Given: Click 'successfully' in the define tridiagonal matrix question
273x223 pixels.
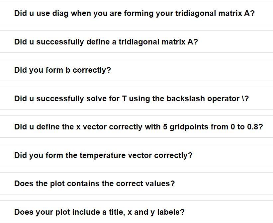Looking at the screenshot, I should pos(60,42).
